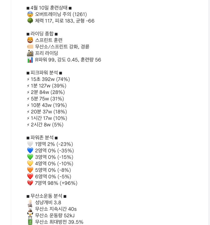Viewport: 210px width, 225px height.
Task: Click the candle emoji beside 성냥개비 3.8
Action: pos(30,202)
